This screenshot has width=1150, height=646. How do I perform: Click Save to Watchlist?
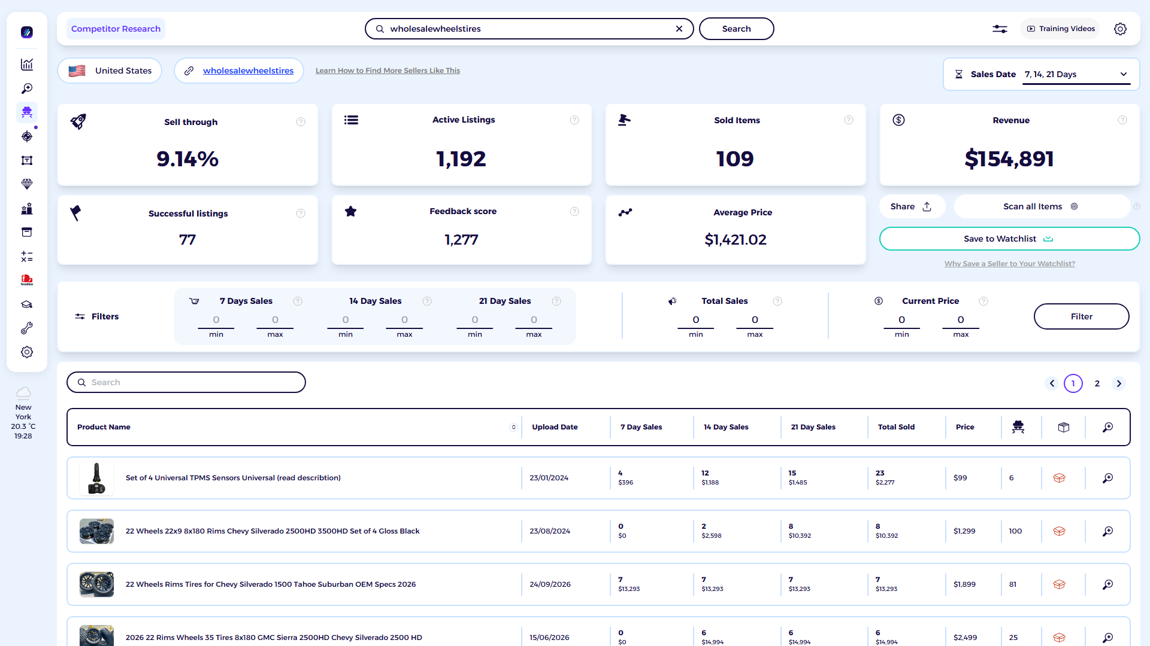point(1009,239)
